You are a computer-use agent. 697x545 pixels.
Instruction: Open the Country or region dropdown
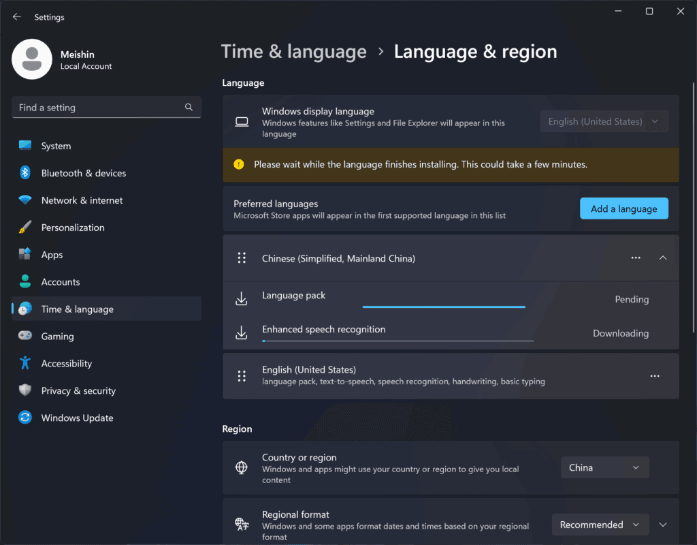[604, 468]
